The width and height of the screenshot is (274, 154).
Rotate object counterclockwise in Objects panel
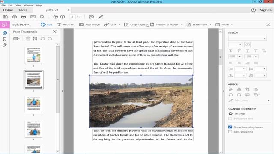(231, 95)
